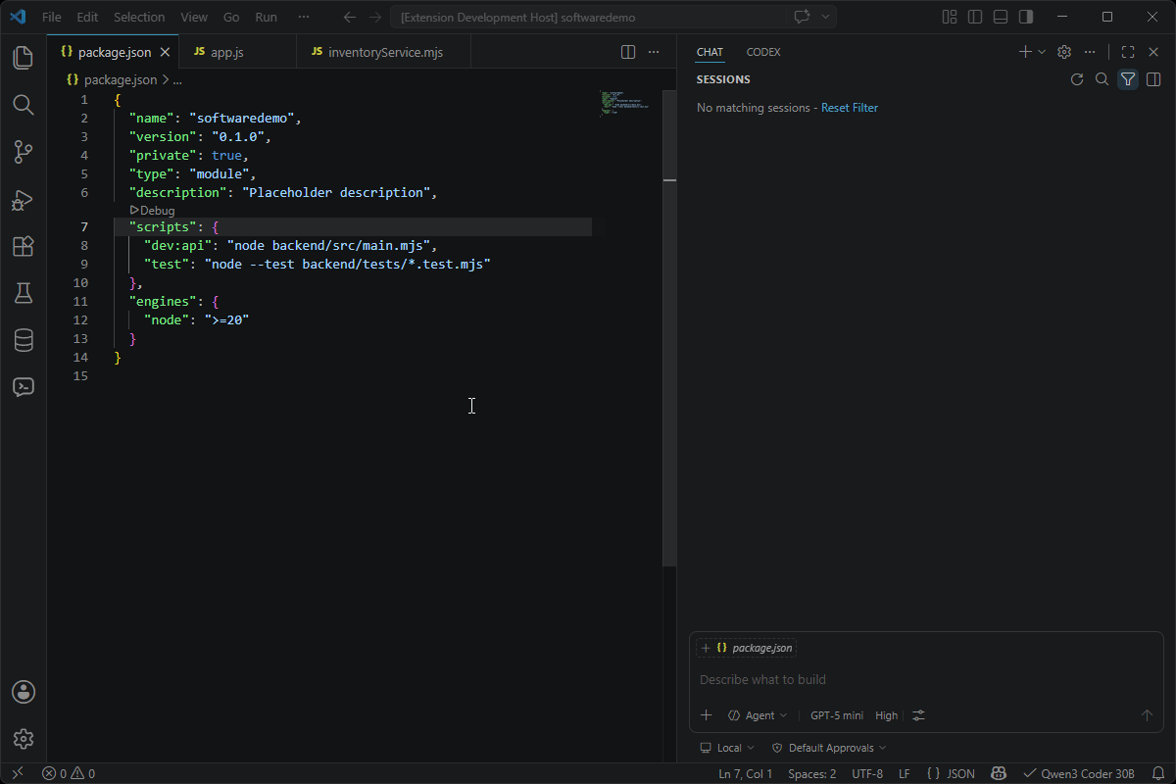The image size is (1176, 784).
Task: Open the File menu
Action: pos(51,17)
